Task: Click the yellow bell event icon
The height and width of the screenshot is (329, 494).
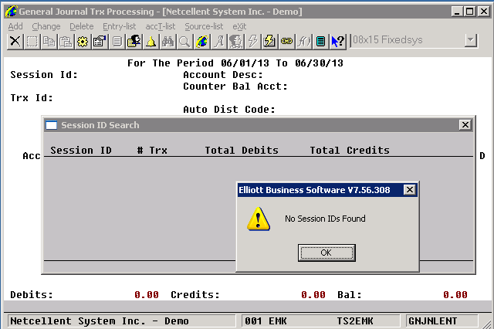Action: (x=151, y=42)
